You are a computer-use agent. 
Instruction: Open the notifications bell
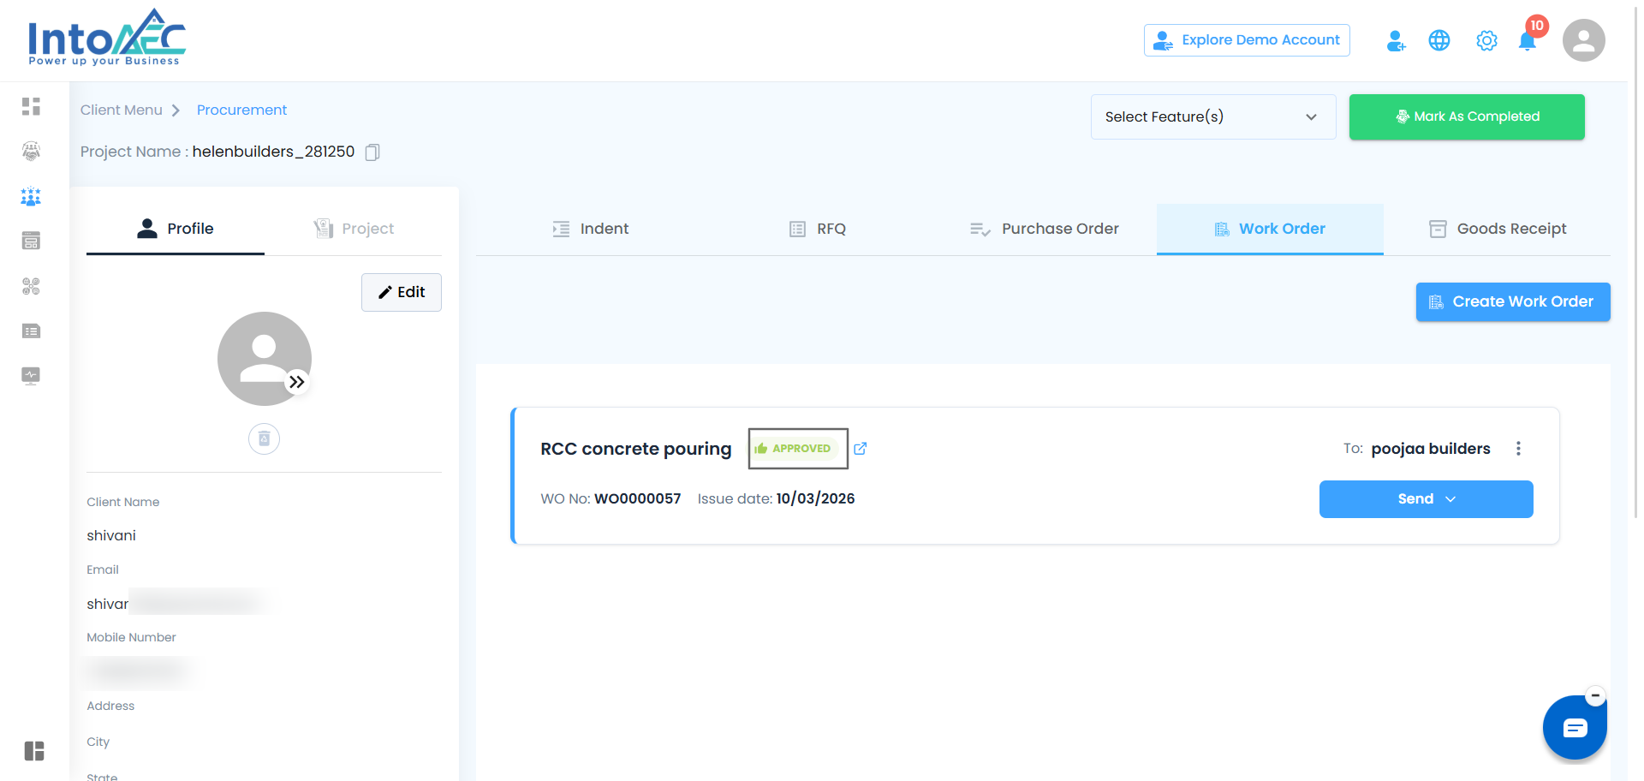point(1528,40)
